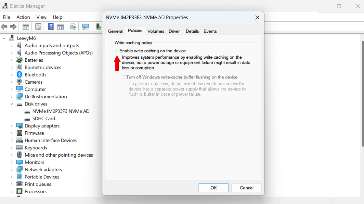
Task: Open Properties via the toolbar icon
Action: (x=38, y=27)
